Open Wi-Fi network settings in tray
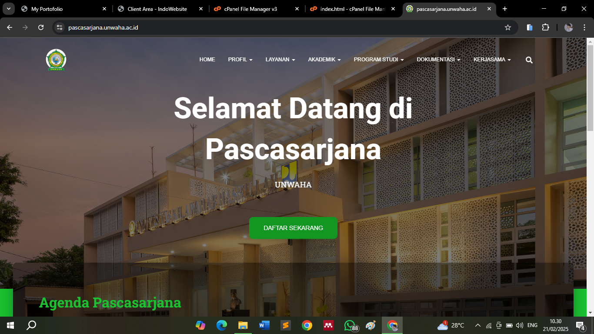This screenshot has width=594, height=334. pyautogui.click(x=489, y=325)
